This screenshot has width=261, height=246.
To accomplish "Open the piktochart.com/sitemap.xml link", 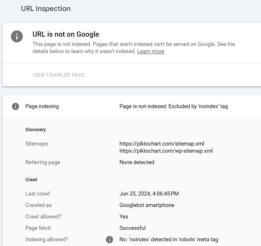I will pyautogui.click(x=162, y=143).
